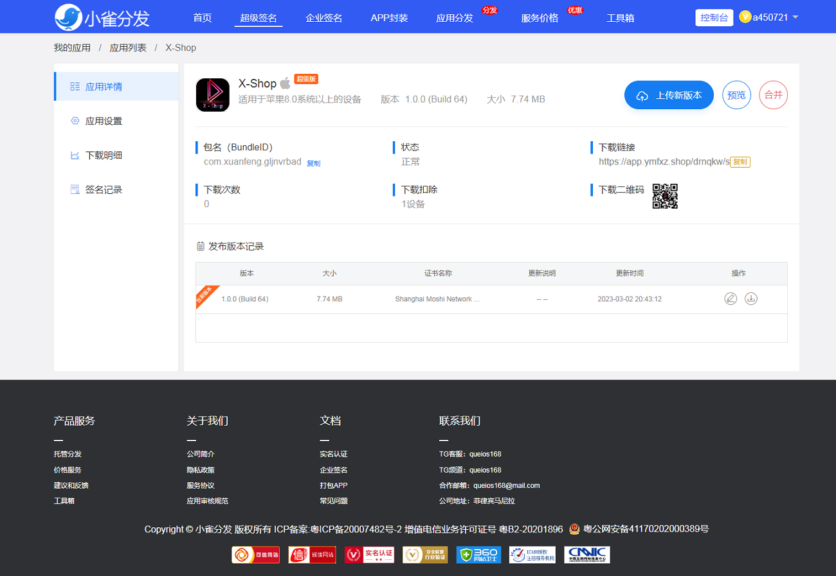Select 应用详情 in the sidebar
Image resolution: width=836 pixels, height=576 pixels.
[x=104, y=87]
